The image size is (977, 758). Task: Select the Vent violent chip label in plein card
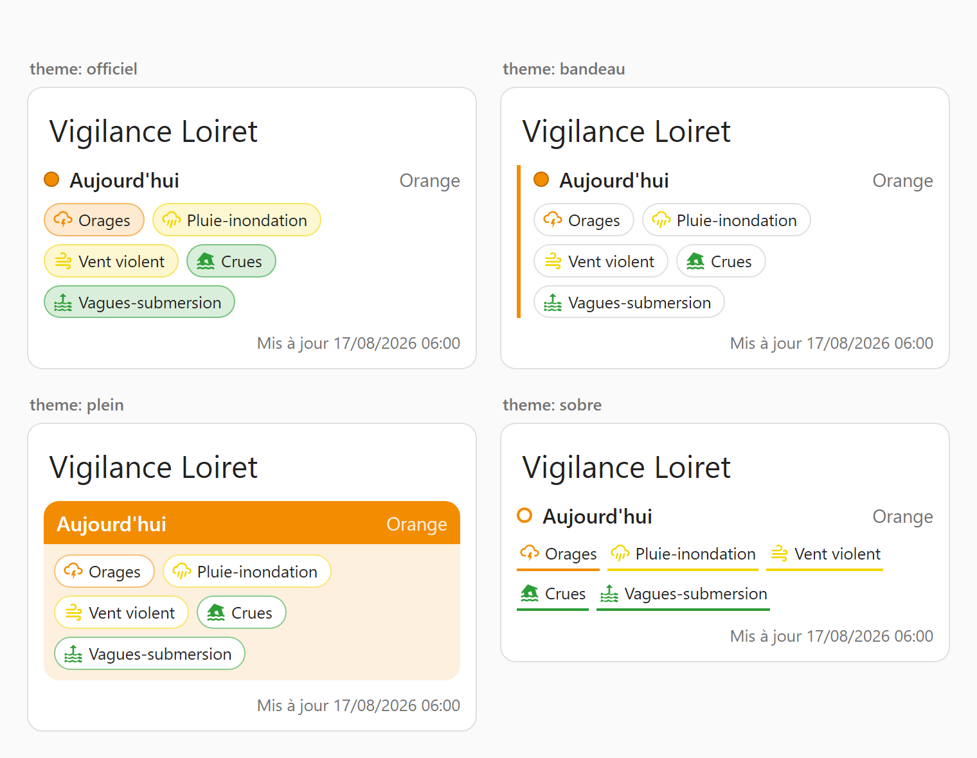coord(132,613)
